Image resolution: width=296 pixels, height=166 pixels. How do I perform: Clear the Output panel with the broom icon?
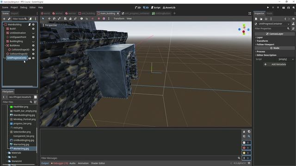click(244, 131)
